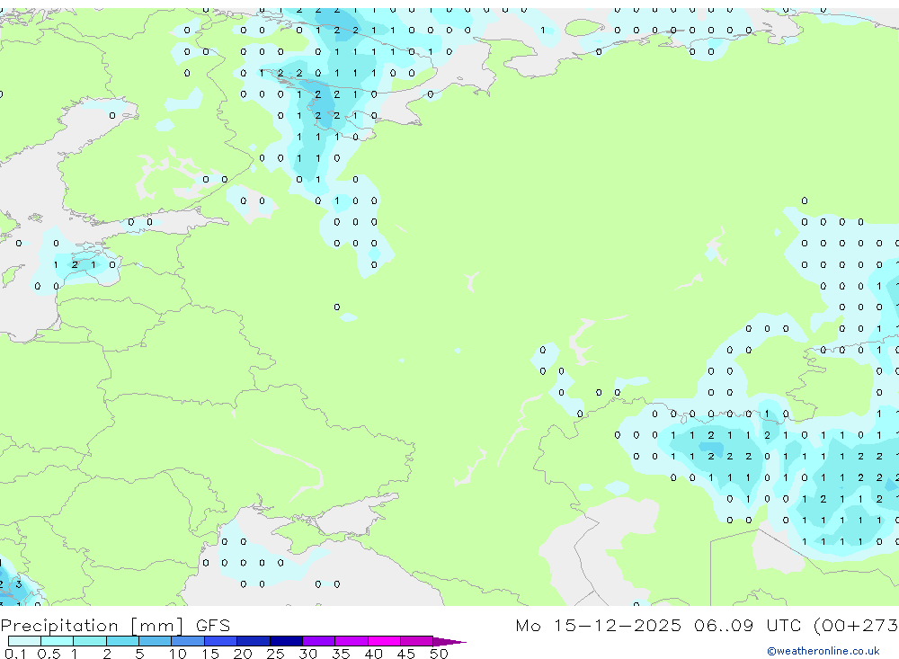The height and width of the screenshot is (659, 899).
Task: Click the legend value "35"
Action: 341,654
